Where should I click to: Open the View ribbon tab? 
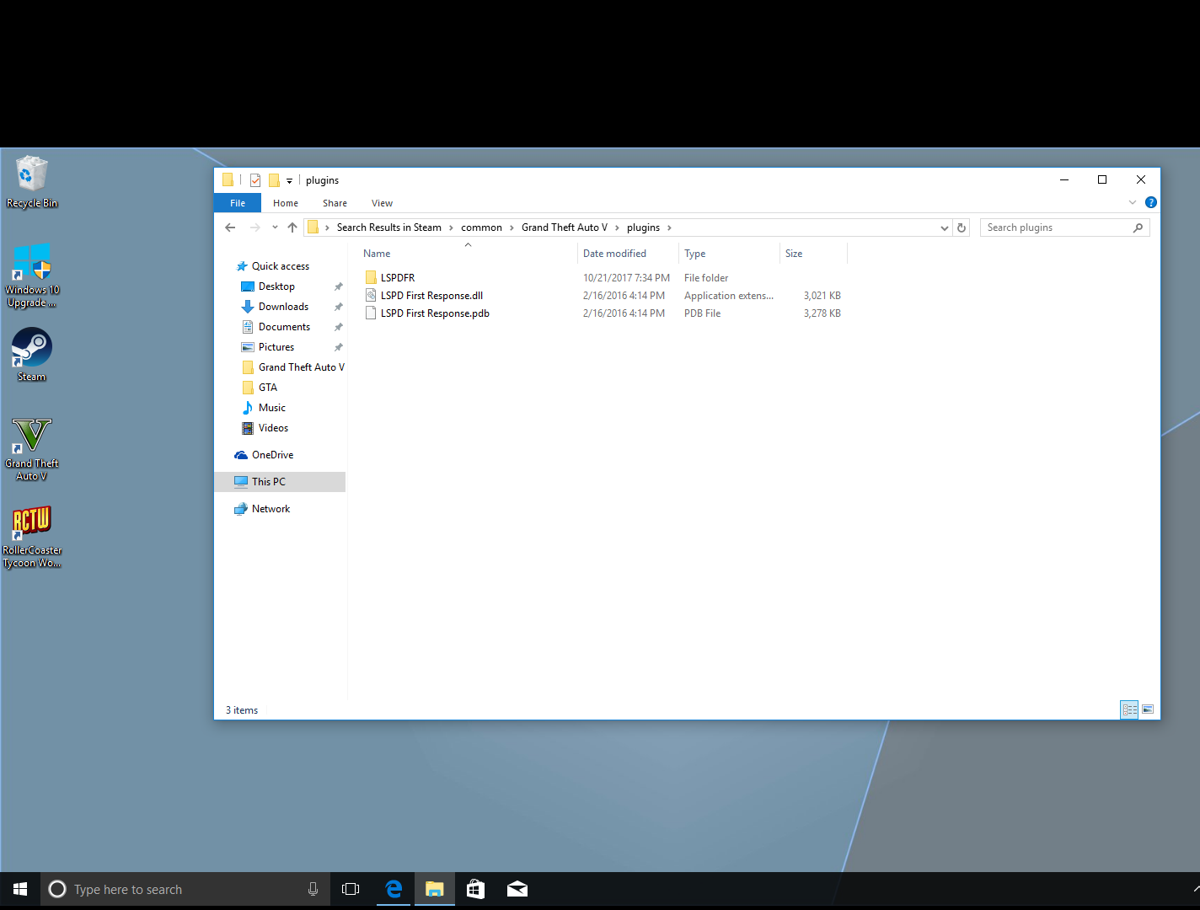coord(382,203)
